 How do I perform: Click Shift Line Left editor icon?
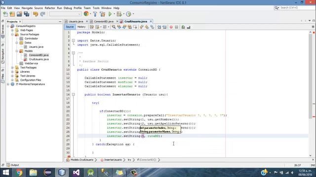click(159, 27)
